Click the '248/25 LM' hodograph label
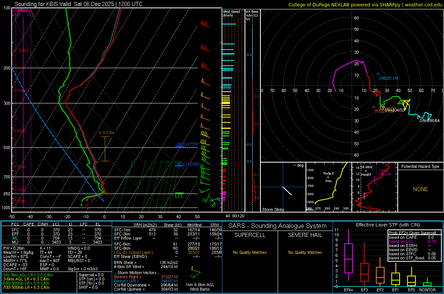Screen dimensions: 444x294 click(x=388, y=78)
